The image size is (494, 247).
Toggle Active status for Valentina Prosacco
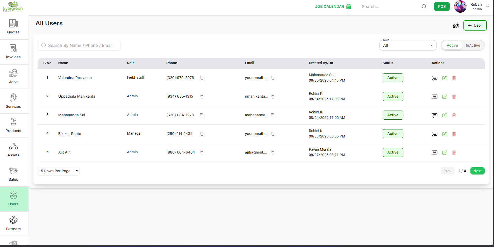click(x=393, y=78)
